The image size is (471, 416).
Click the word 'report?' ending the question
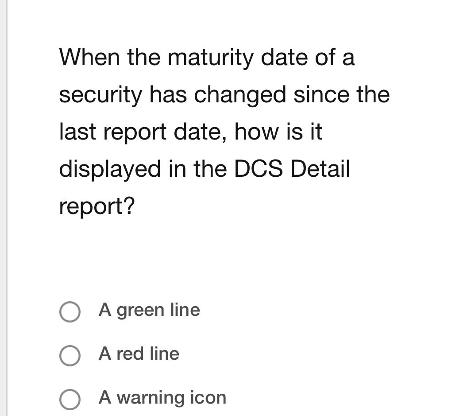click(98, 206)
